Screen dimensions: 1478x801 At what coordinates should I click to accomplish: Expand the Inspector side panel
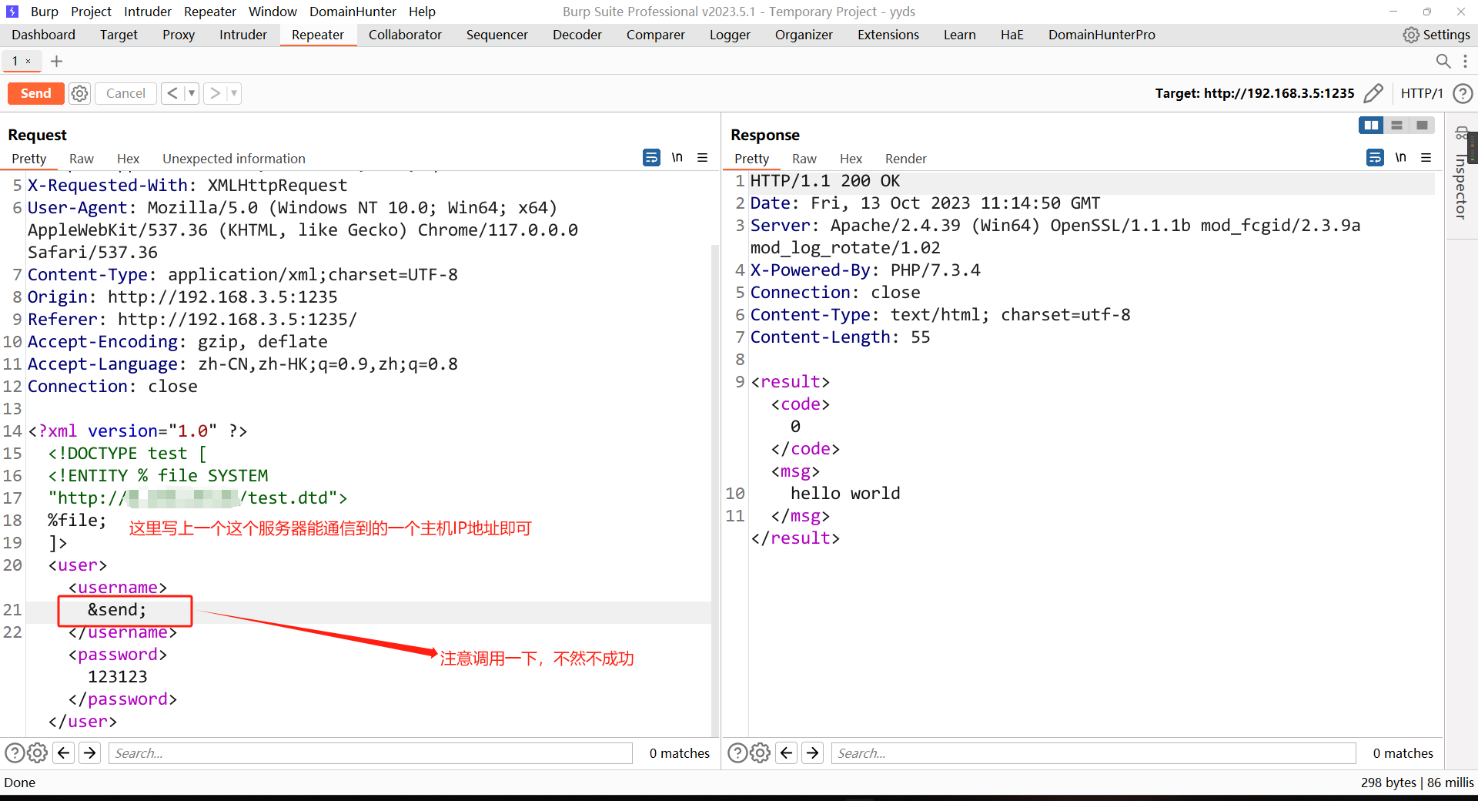[x=1460, y=186]
